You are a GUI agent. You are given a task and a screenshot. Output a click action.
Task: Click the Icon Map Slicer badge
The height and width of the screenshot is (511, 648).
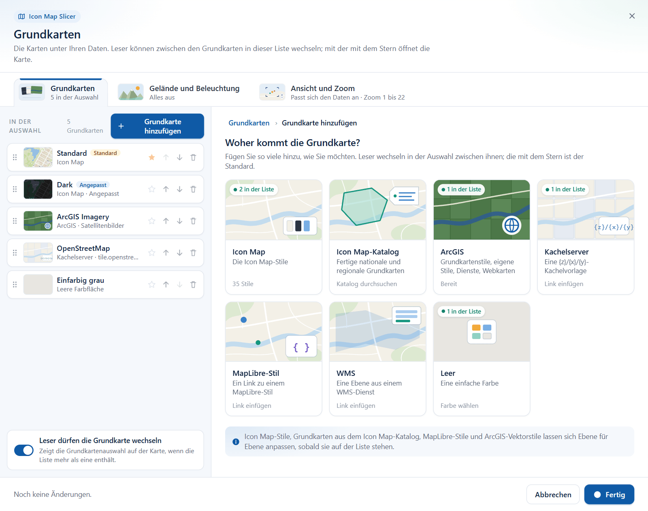pos(47,17)
